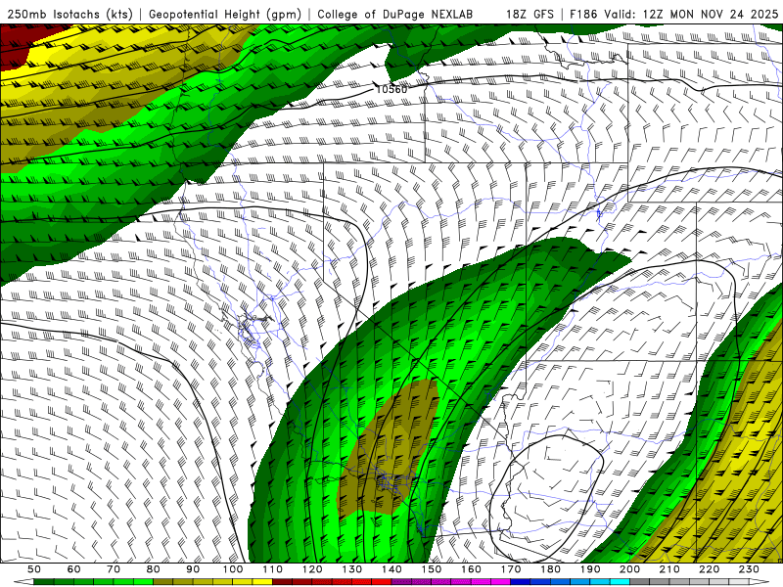This screenshot has width=783, height=587.
Task: Click the '120' value on the color scale
Action: pos(312,569)
